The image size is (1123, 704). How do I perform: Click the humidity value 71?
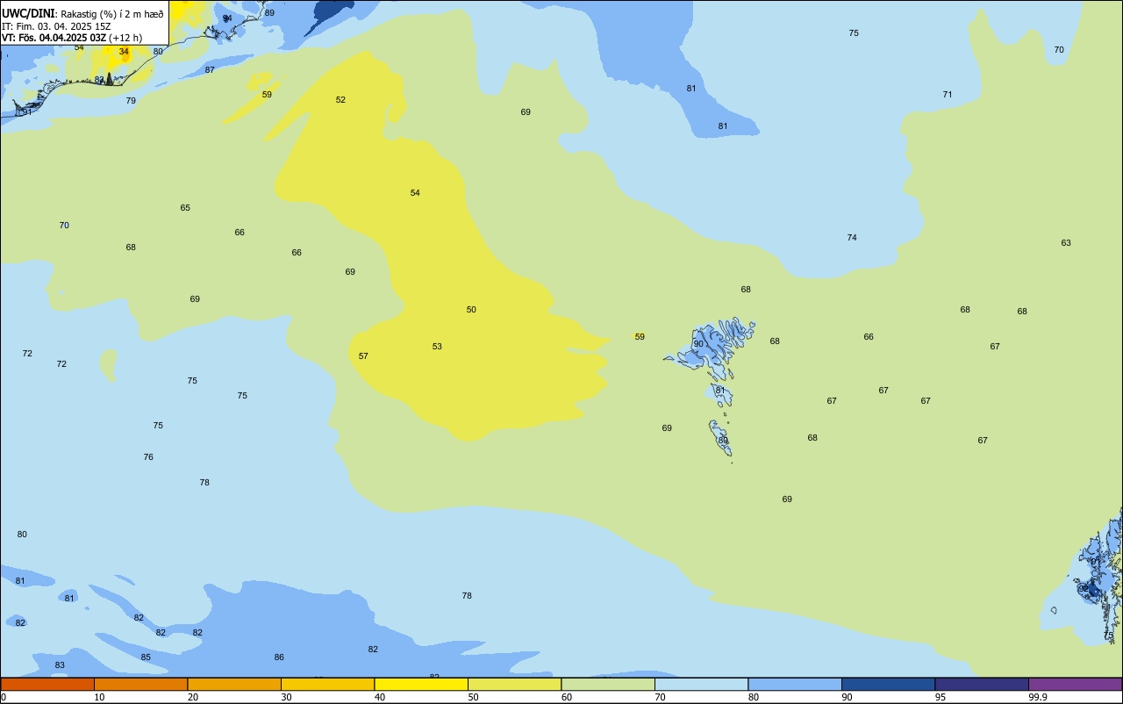click(948, 95)
